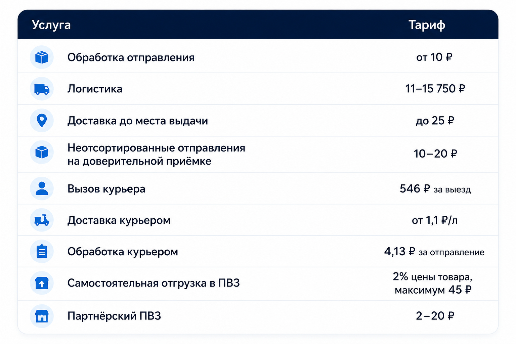The image size is (516, 344).
Task: Click the truck icon for Логистика
Action: 42,89
